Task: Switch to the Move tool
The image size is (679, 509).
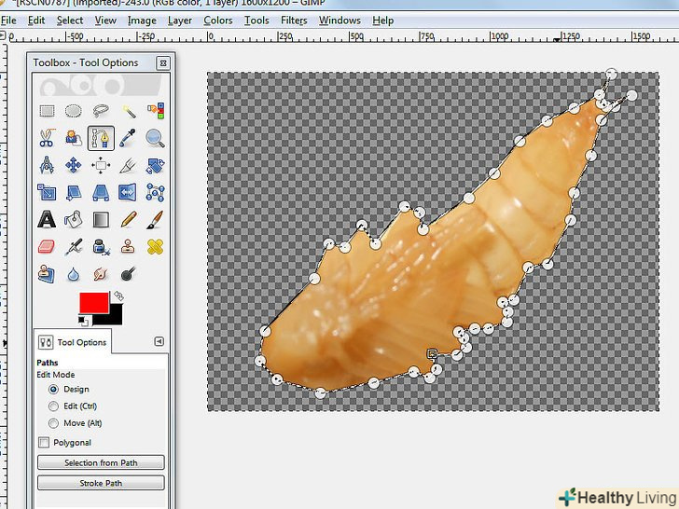Action: click(74, 166)
